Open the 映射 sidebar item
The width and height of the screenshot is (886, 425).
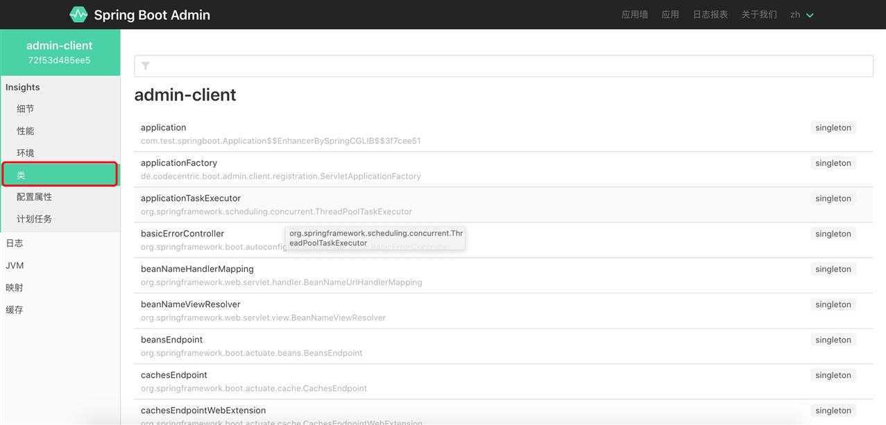(15, 288)
